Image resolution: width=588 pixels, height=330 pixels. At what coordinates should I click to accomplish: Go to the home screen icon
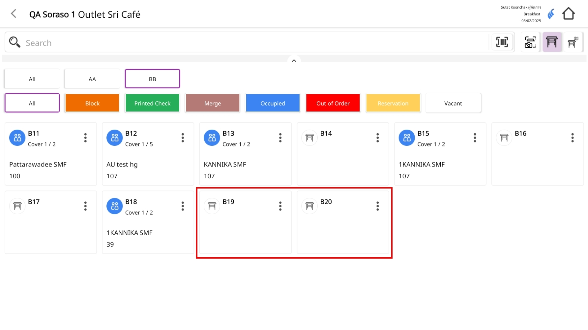click(568, 14)
